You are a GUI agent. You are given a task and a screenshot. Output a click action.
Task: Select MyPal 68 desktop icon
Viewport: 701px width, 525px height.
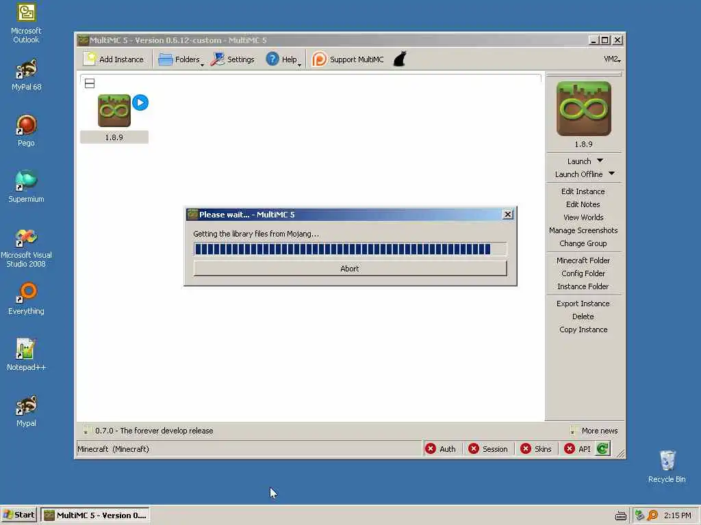pos(27,75)
